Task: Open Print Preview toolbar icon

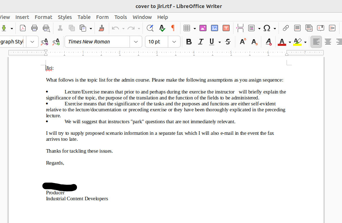Action: coord(46,28)
